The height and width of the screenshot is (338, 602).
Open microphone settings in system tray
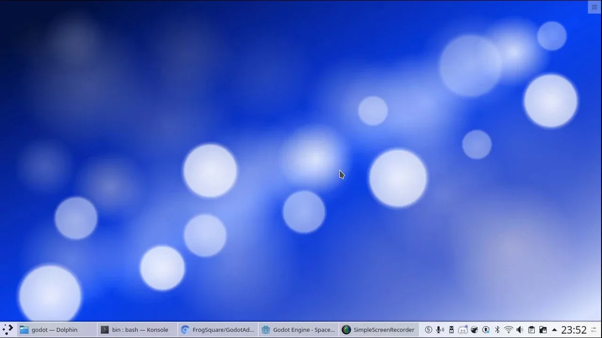coord(440,330)
